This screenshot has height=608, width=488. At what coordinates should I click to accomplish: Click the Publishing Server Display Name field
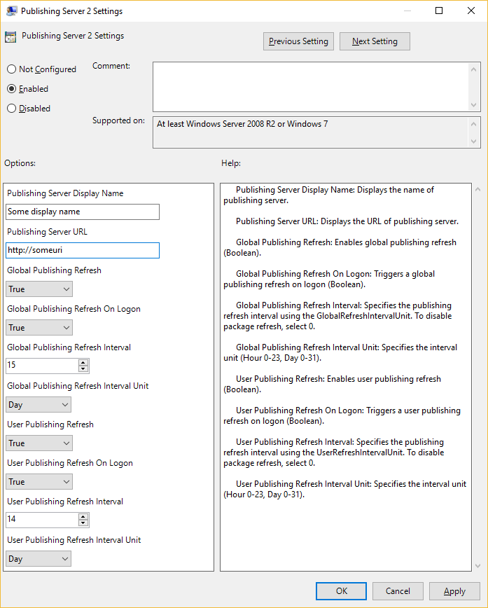tap(83, 212)
